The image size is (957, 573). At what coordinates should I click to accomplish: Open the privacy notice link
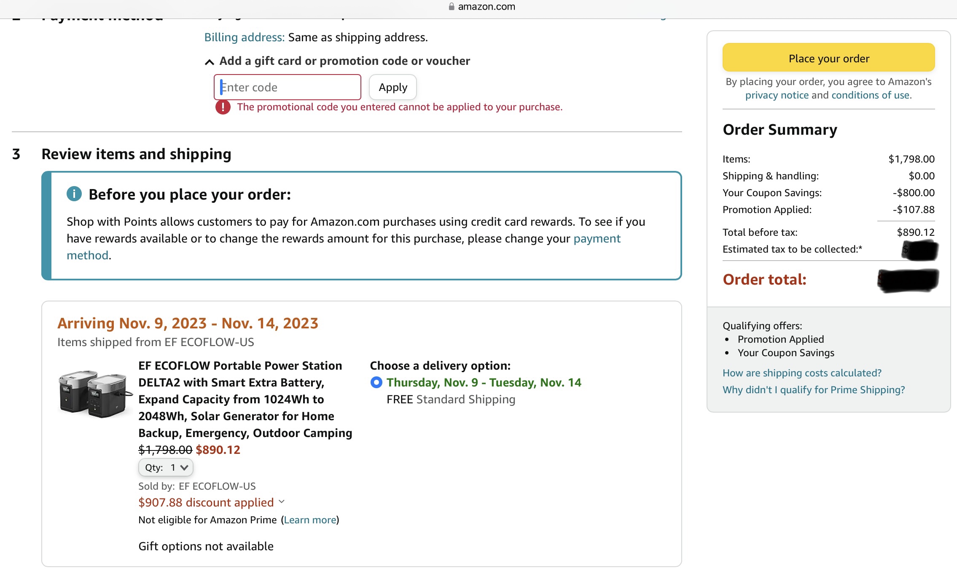777,95
